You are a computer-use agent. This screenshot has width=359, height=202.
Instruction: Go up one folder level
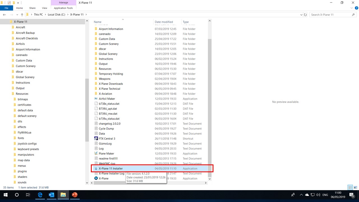pyautogui.click(x=22, y=15)
